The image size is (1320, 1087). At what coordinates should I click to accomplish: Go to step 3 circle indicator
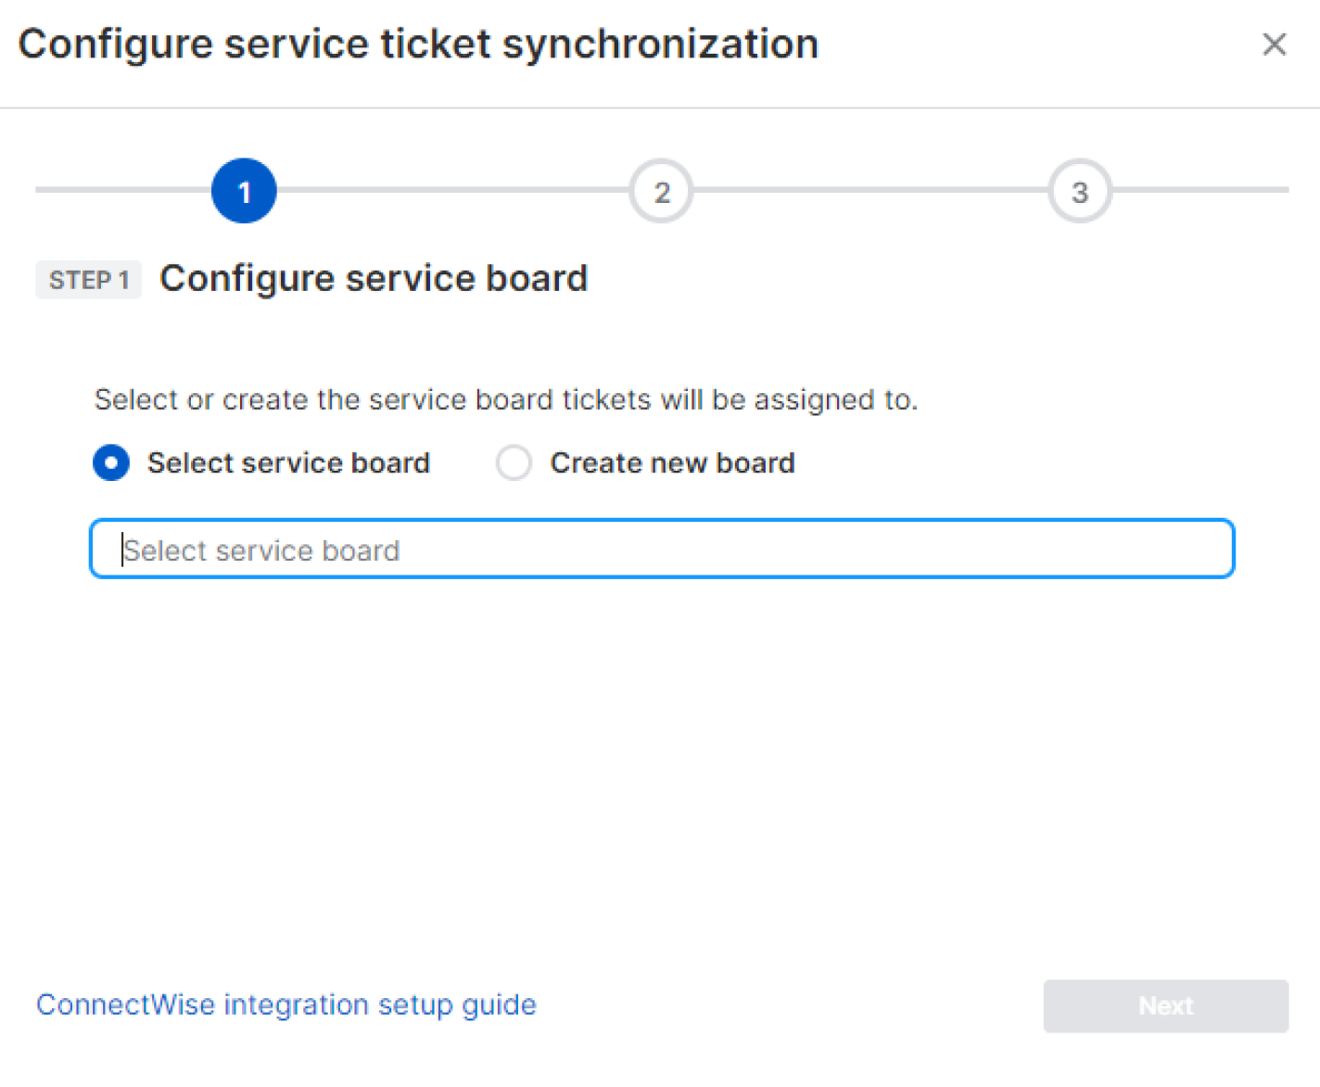pyautogui.click(x=1079, y=191)
